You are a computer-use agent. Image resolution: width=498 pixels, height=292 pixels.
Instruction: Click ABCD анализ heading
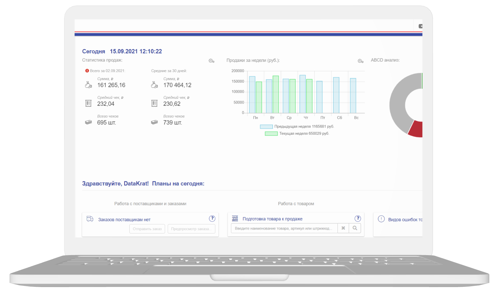[x=385, y=60]
